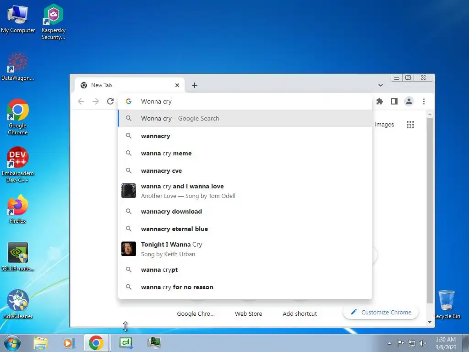Go forward using the forward arrow
The height and width of the screenshot is (352, 469).
96,101
